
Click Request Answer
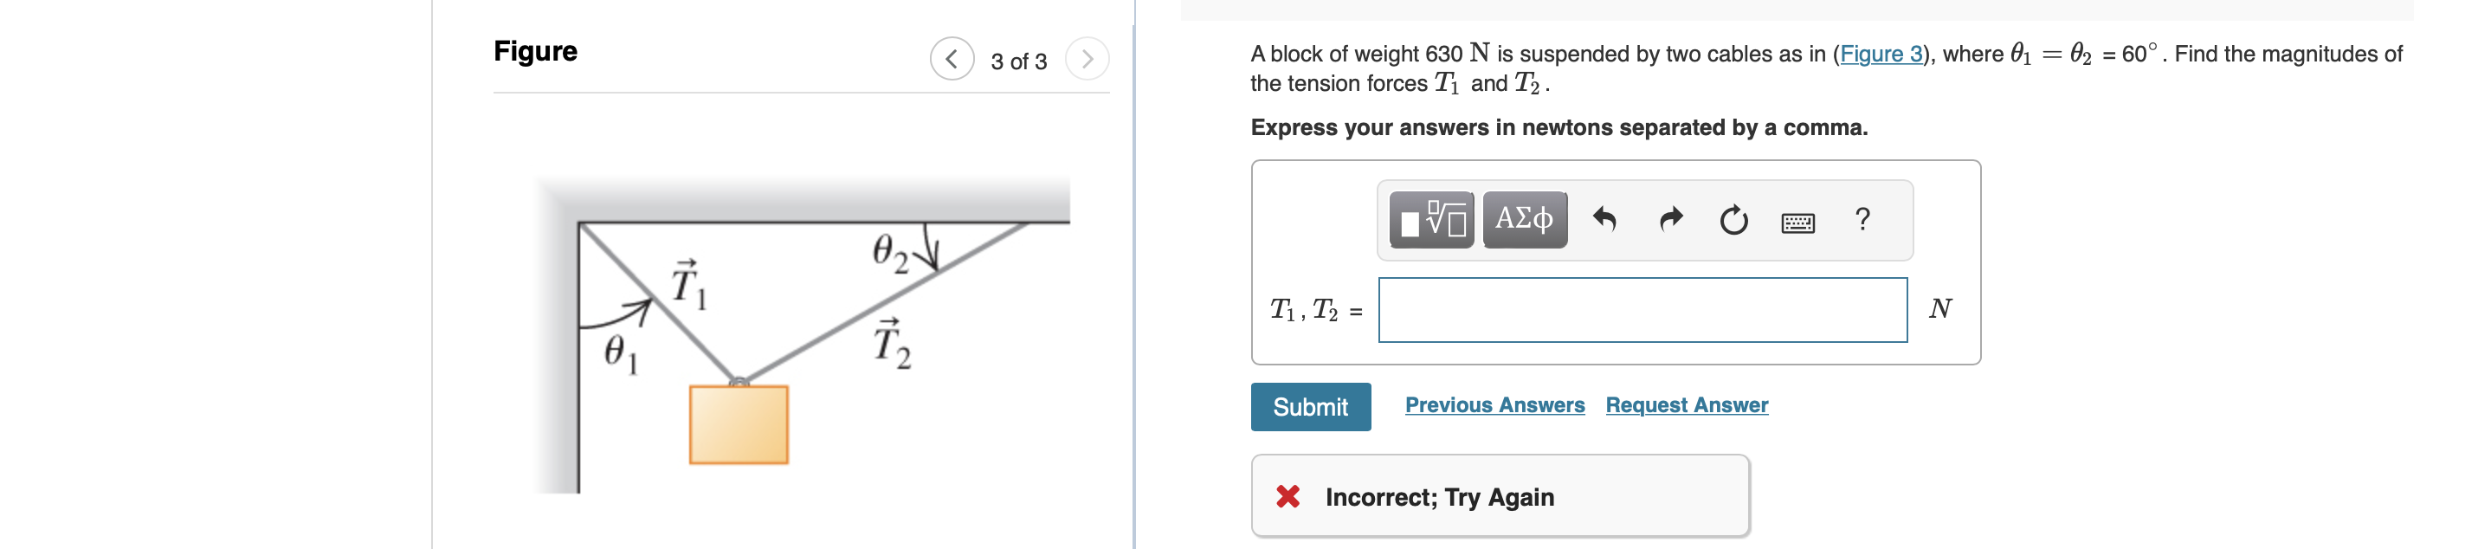click(x=1686, y=405)
